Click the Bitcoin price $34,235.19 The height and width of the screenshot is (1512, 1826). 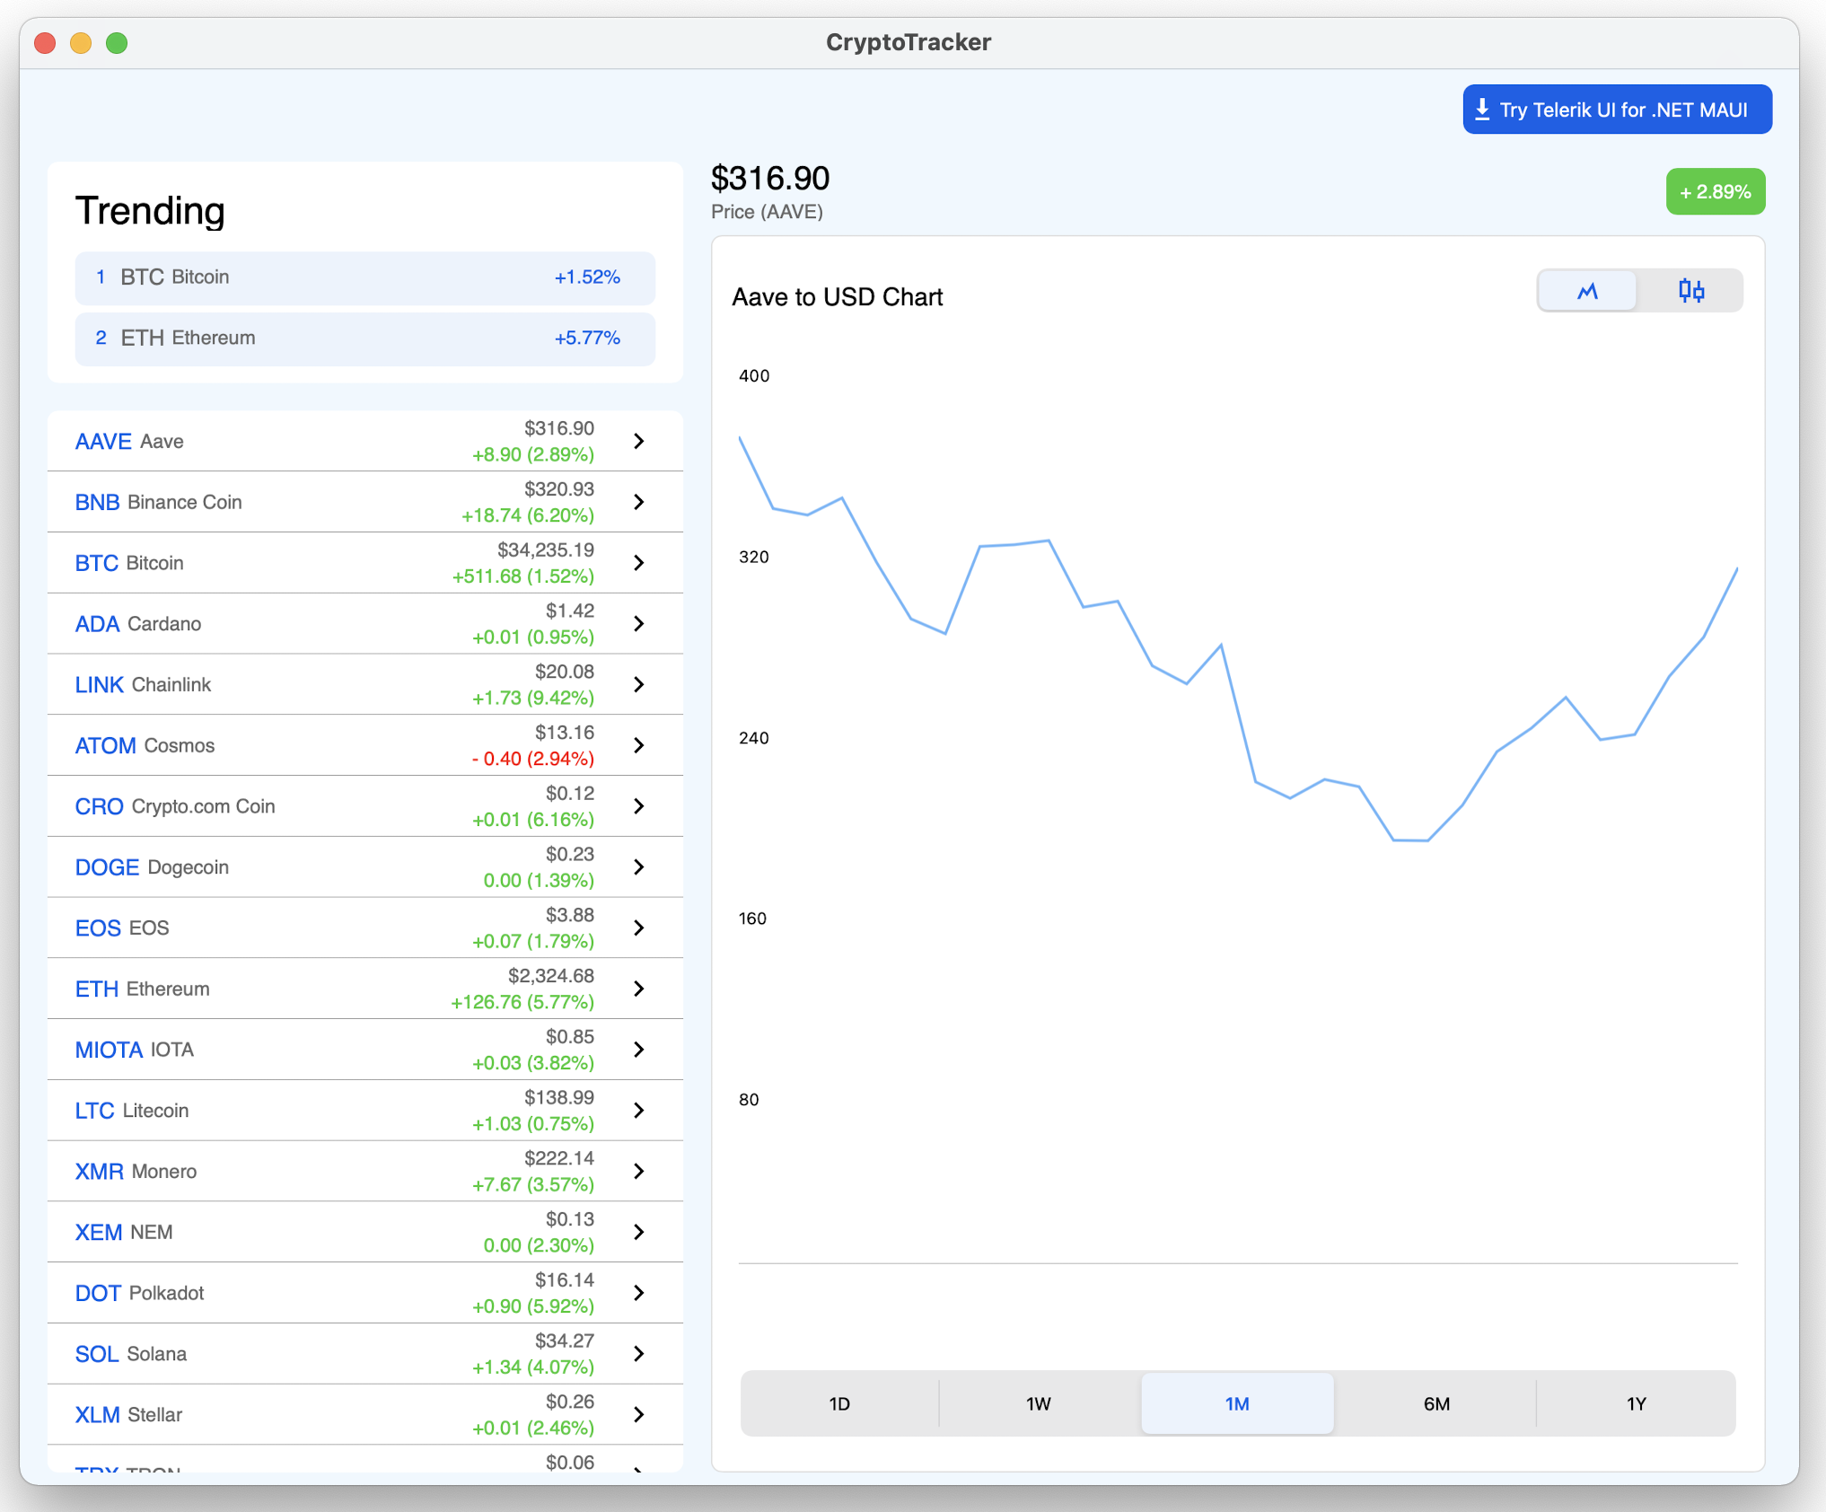point(546,549)
